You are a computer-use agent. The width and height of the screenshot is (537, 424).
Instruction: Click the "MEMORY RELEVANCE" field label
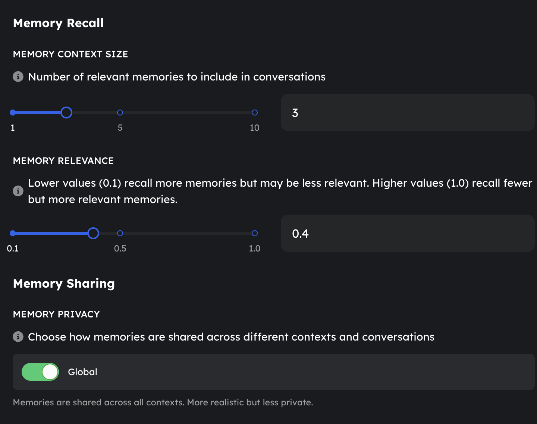(x=63, y=161)
